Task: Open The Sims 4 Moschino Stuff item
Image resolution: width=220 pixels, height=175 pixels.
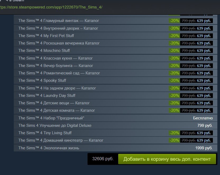Action: tap(116, 51)
